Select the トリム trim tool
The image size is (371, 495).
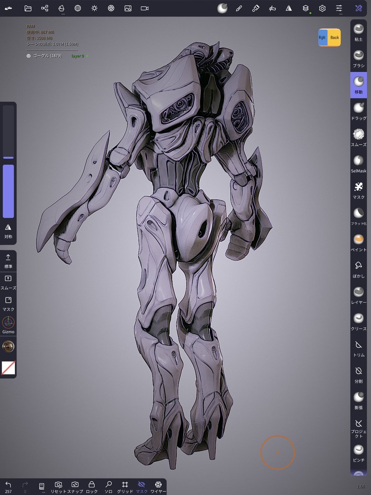[359, 349]
